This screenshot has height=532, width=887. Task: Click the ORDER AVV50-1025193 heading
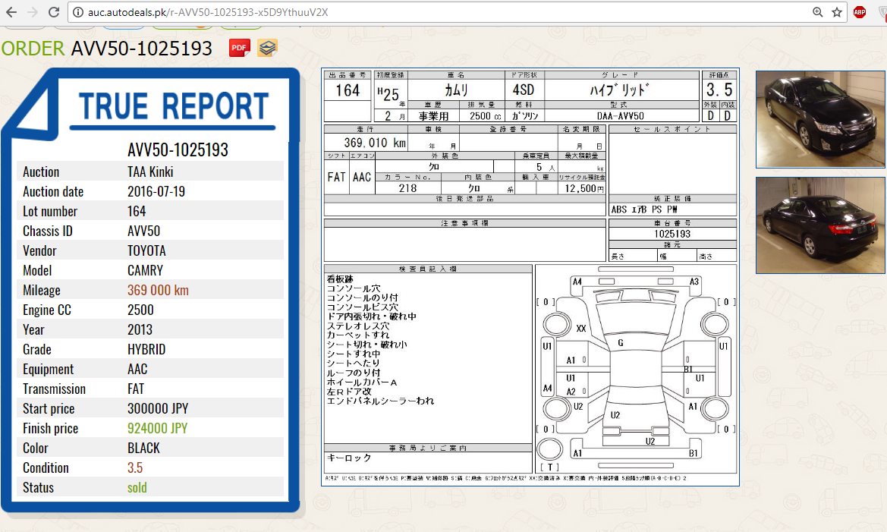coord(107,49)
